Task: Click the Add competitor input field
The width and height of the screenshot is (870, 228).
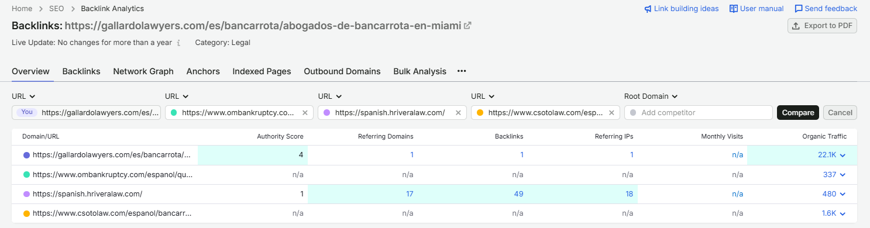Action: 699,112
